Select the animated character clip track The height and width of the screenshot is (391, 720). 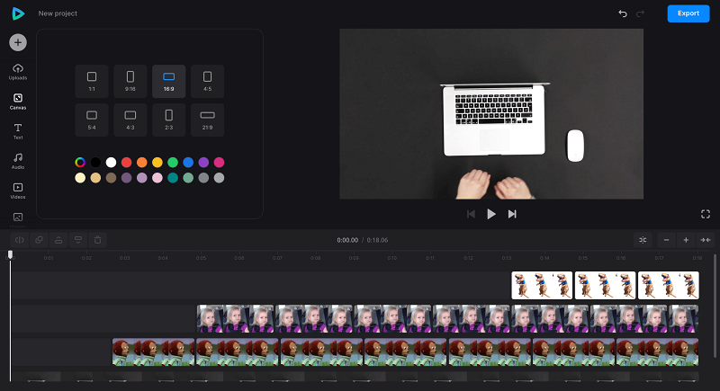click(406, 352)
